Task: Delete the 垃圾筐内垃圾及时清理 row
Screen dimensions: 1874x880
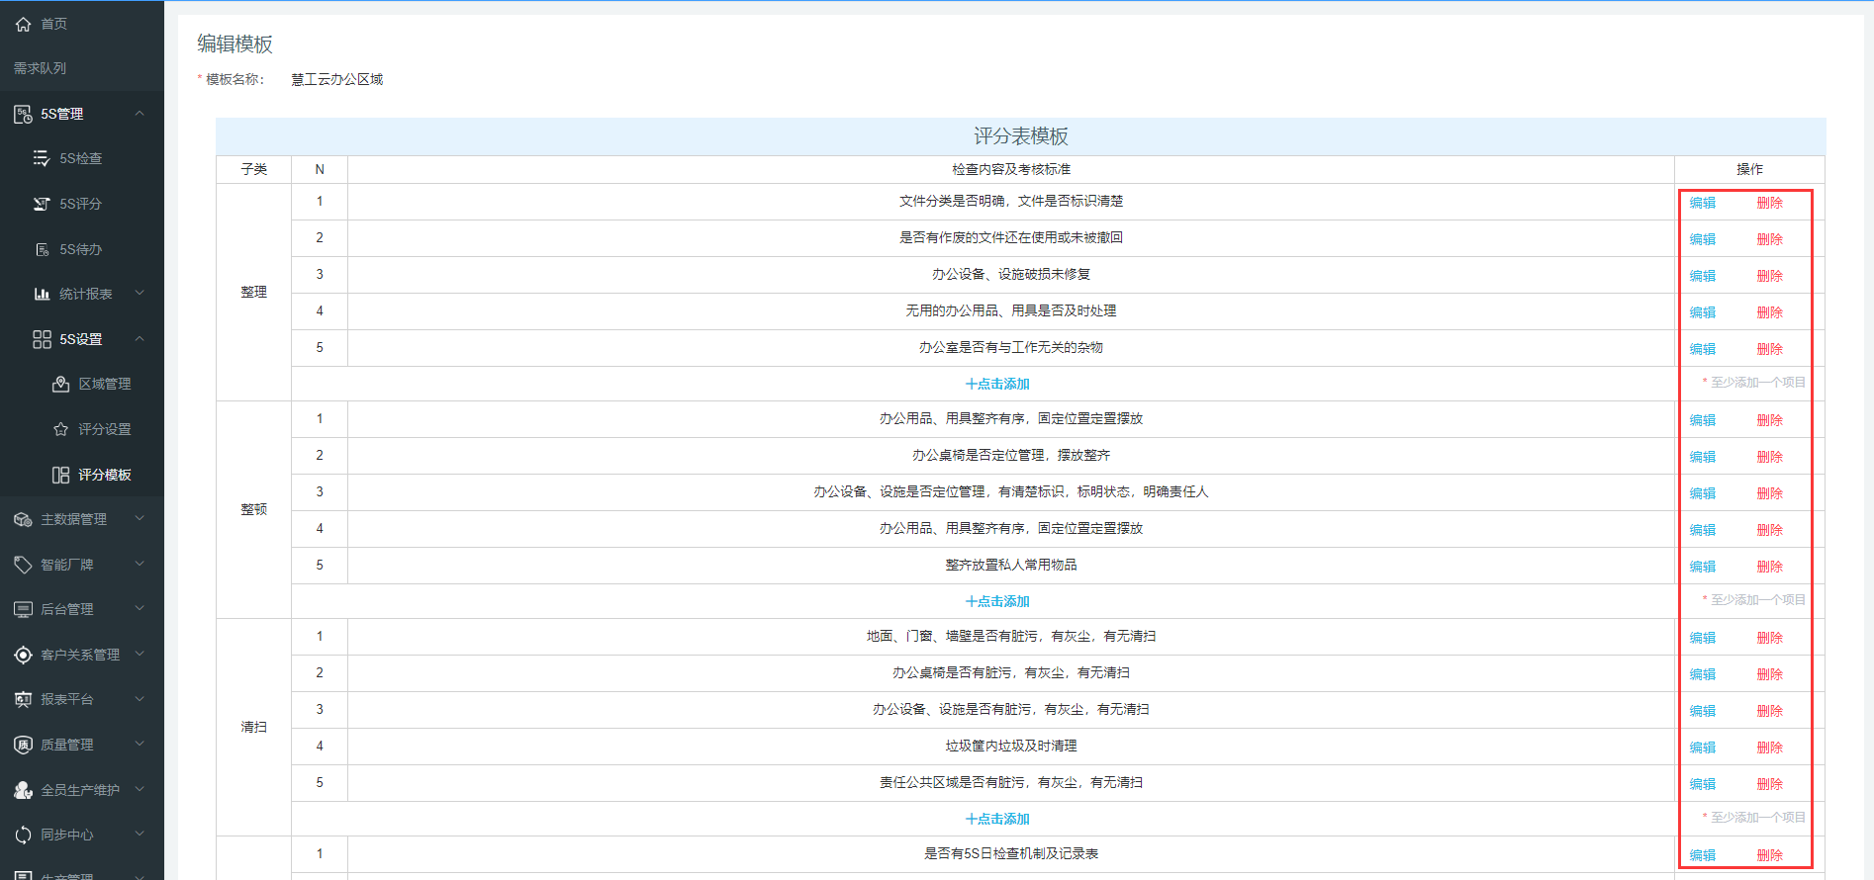Action: pyautogui.click(x=1769, y=748)
